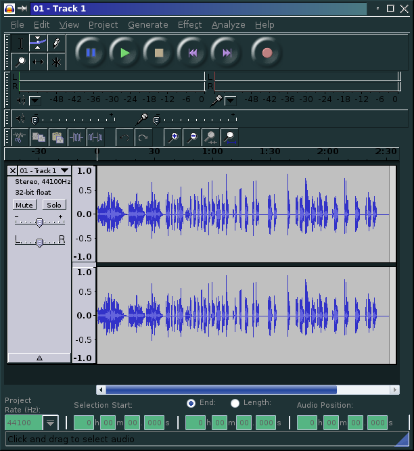414x451 pixels.
Task: Select the Length radio button
Action: [235, 403]
